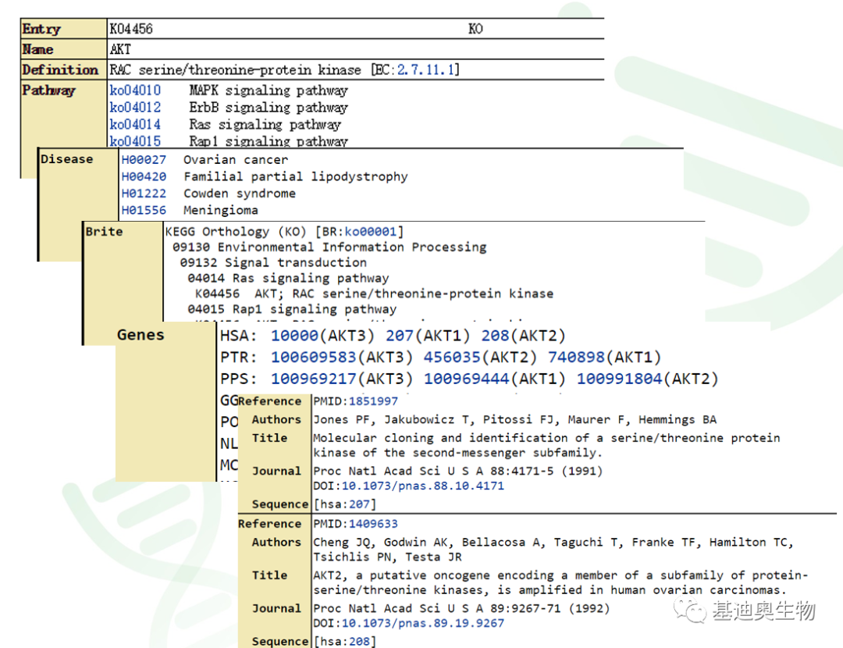Open HSA gene 10000 (AKT3)
The width and height of the screenshot is (843, 648).
(x=294, y=336)
